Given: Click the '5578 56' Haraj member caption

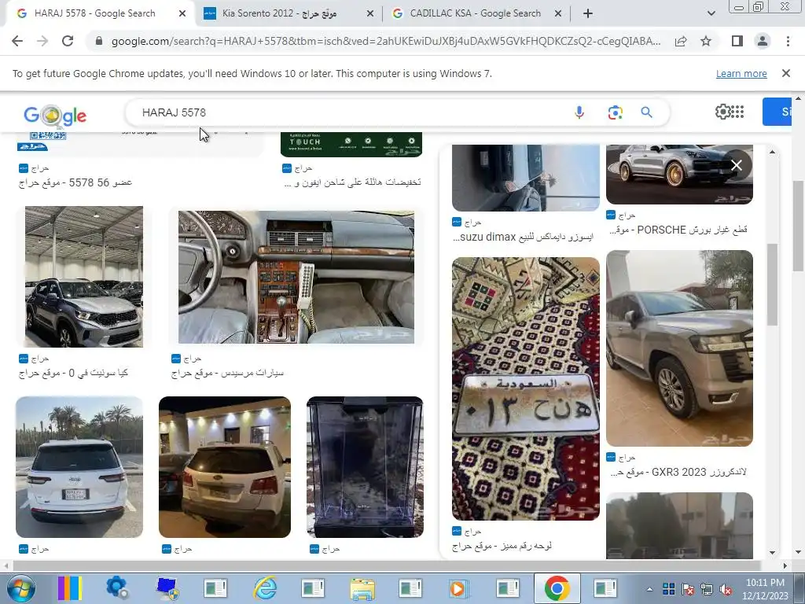Looking at the screenshot, I should coord(75,182).
